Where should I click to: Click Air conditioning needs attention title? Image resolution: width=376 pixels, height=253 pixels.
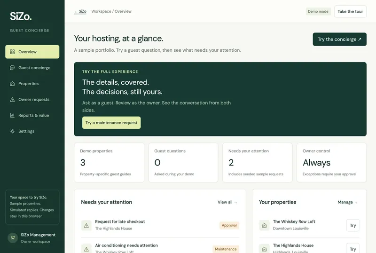tap(126, 245)
